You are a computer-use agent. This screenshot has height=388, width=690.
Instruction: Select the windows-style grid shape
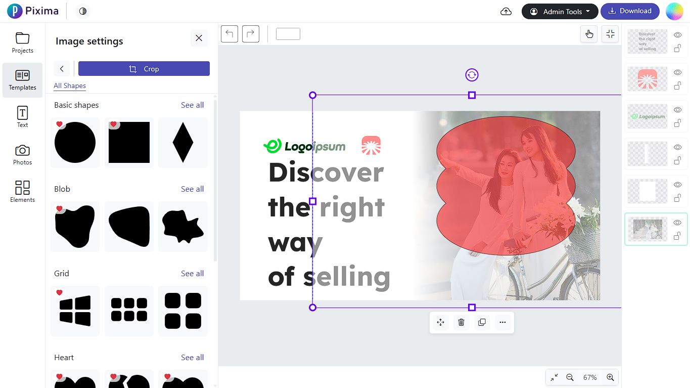(x=75, y=311)
